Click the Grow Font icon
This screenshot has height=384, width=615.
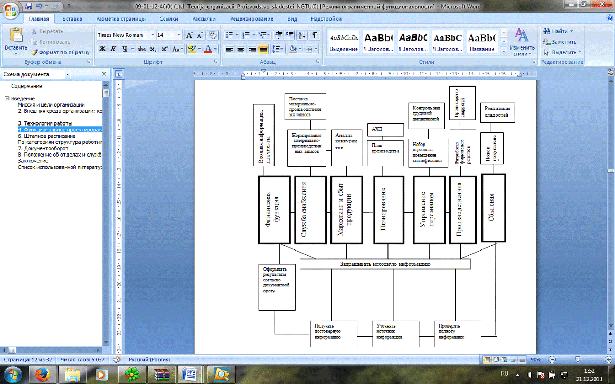point(189,35)
